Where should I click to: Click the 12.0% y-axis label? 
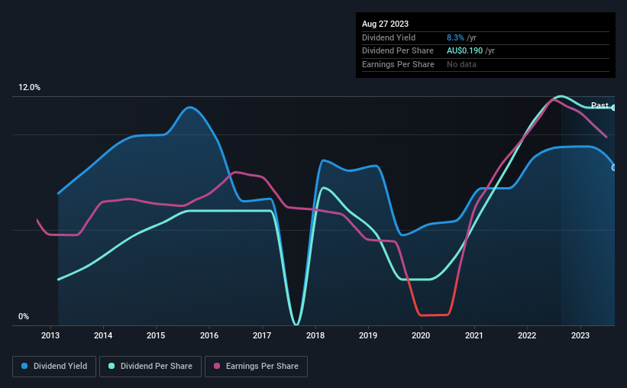[x=29, y=88]
